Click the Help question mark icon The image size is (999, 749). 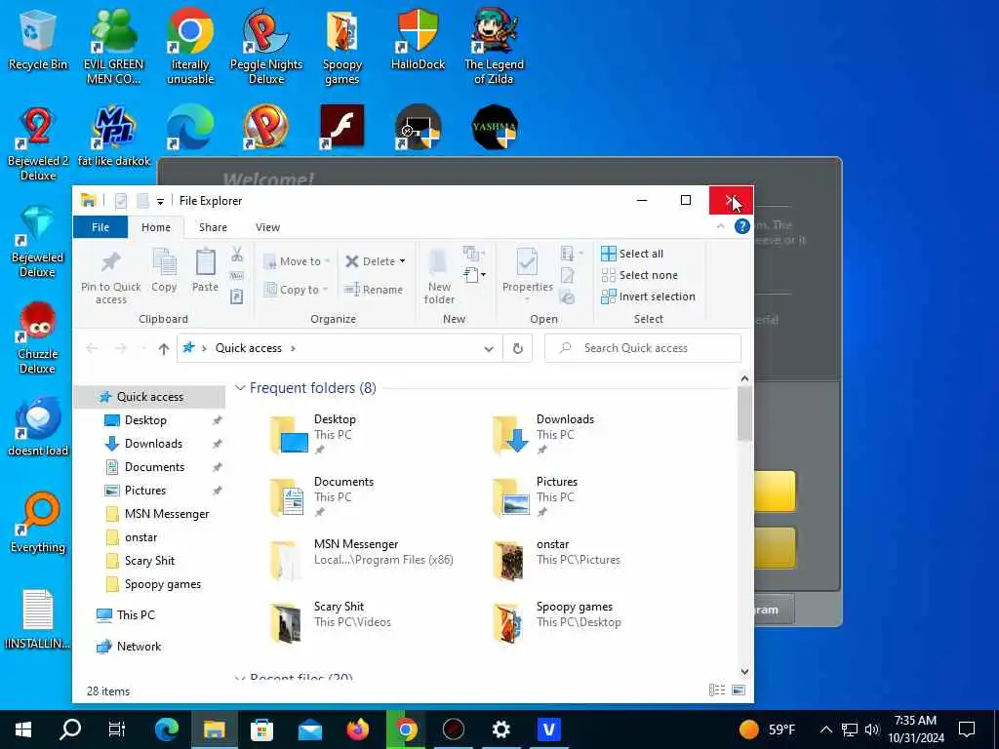pyautogui.click(x=741, y=226)
